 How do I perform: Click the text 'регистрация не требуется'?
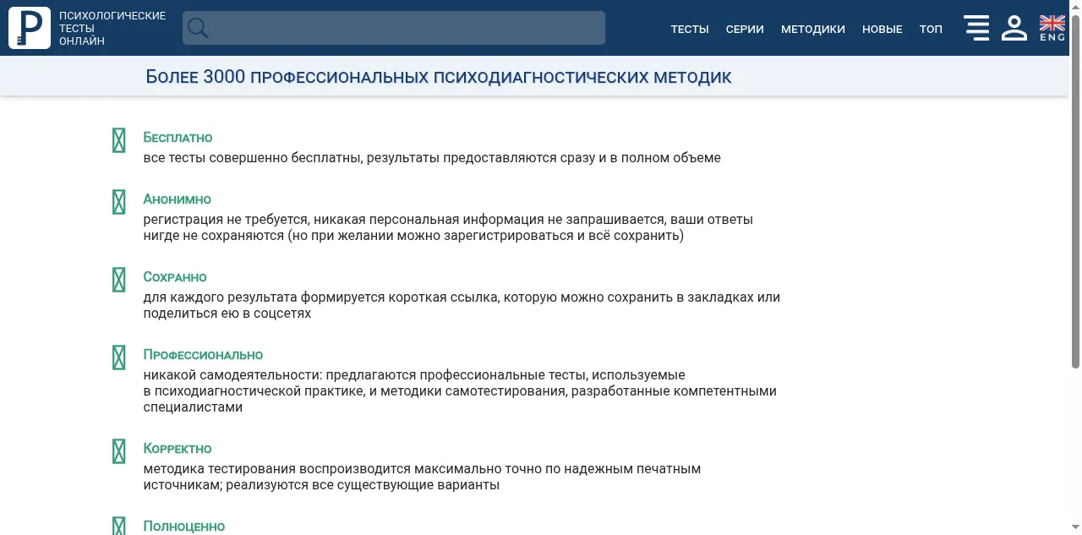[x=227, y=220]
